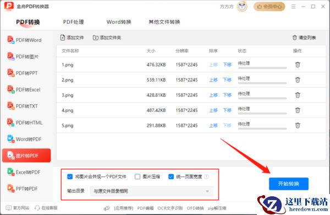
Task: Open PDF编辑 in the bottom bar
Action: [145, 208]
